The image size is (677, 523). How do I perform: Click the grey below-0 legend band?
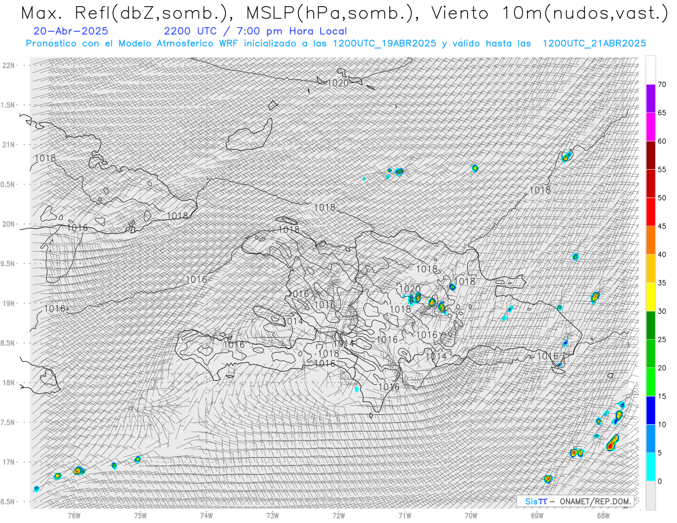[650, 495]
